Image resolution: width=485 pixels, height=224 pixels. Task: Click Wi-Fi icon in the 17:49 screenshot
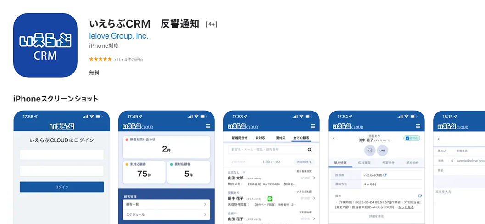pyautogui.click(x=196, y=116)
